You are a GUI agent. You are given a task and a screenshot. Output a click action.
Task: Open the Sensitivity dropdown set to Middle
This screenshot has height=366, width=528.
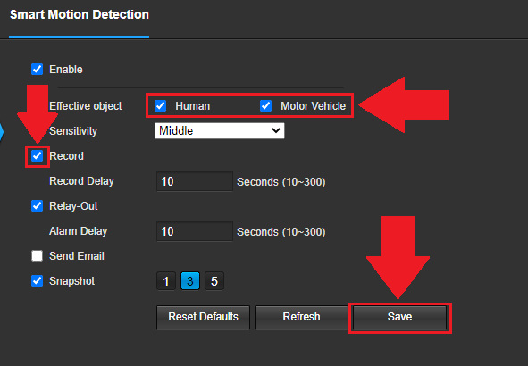(220, 130)
